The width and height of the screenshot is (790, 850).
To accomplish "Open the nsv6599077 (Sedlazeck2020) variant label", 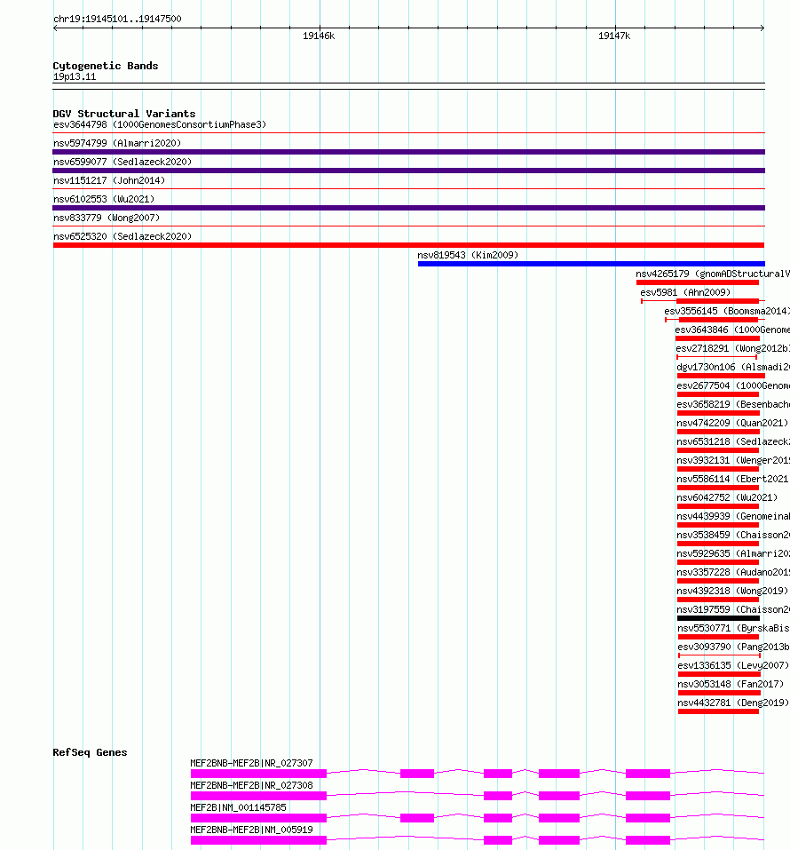I will click(x=122, y=162).
